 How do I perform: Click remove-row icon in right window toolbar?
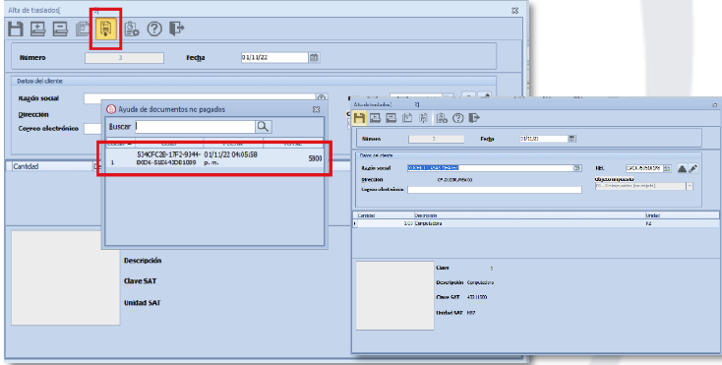(x=391, y=118)
